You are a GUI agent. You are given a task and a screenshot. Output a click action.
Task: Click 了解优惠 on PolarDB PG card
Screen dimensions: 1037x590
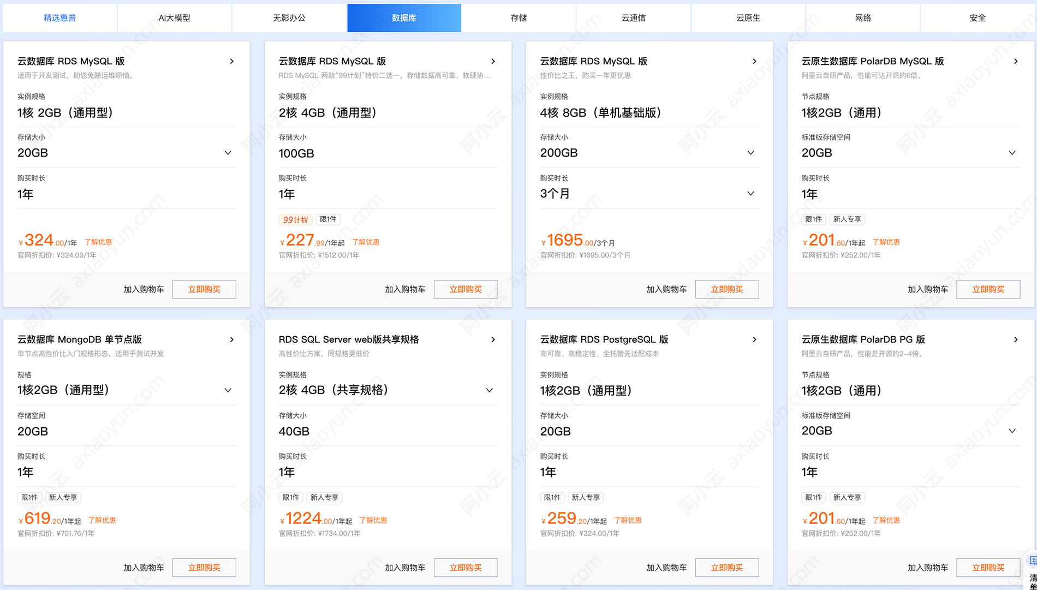(886, 521)
